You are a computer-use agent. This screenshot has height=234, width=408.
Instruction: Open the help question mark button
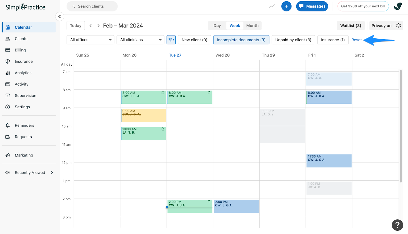397,225
